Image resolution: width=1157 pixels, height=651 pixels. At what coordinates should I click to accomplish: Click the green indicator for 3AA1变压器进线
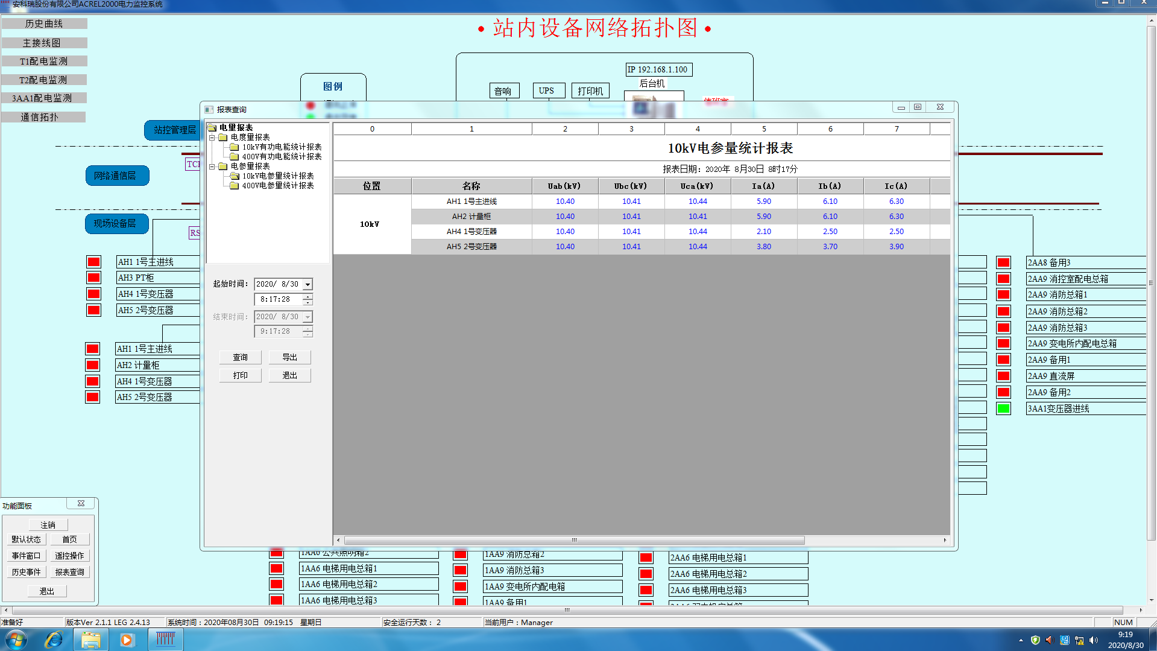pos(1003,408)
